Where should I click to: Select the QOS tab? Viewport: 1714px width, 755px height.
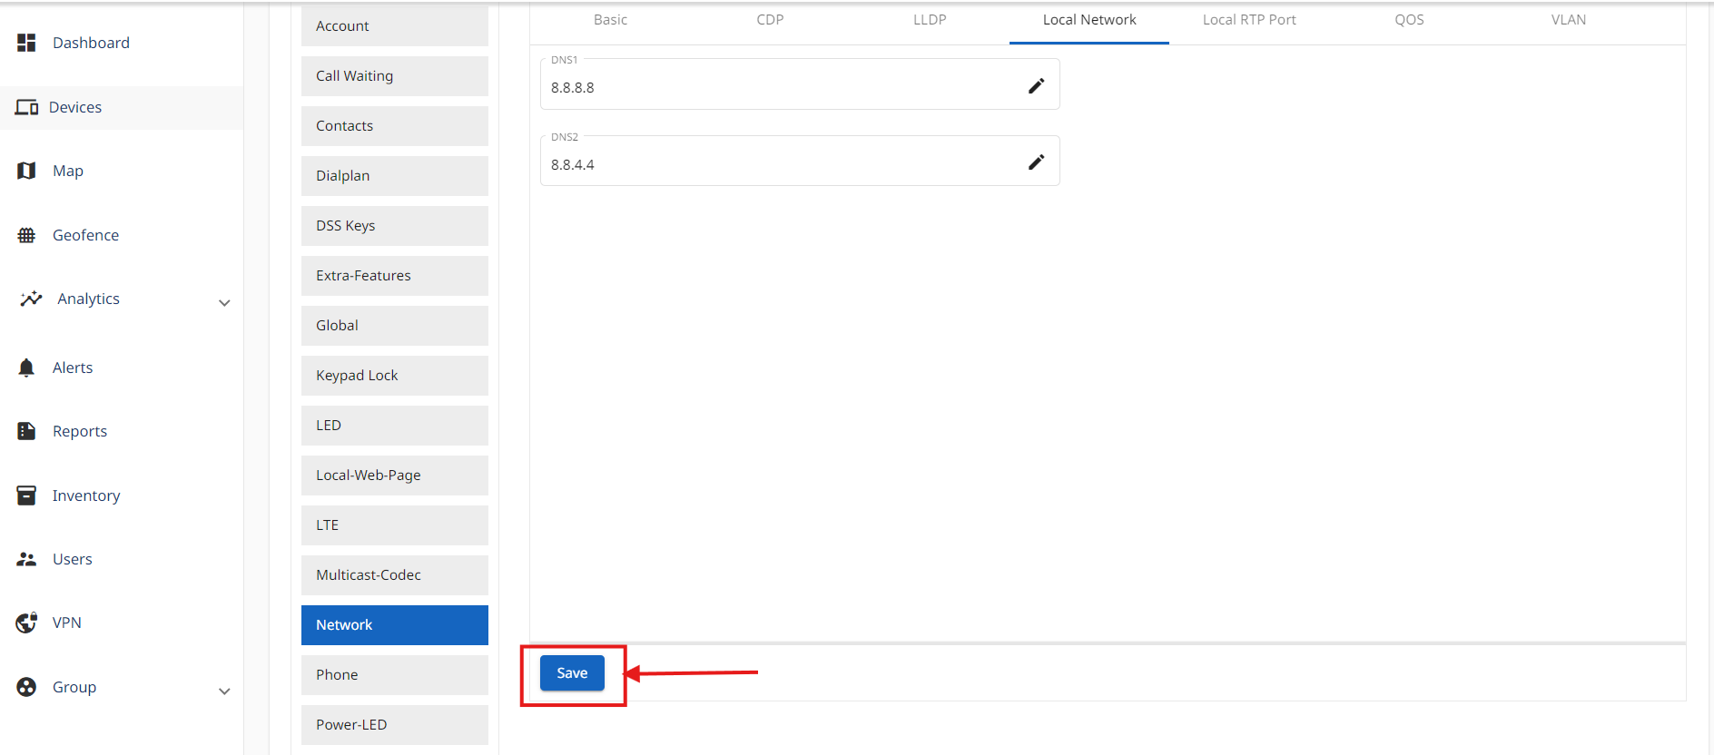click(x=1408, y=20)
